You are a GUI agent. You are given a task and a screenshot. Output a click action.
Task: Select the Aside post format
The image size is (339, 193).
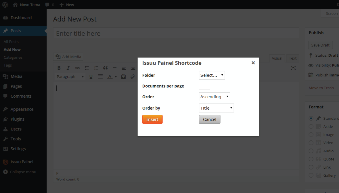311,126
